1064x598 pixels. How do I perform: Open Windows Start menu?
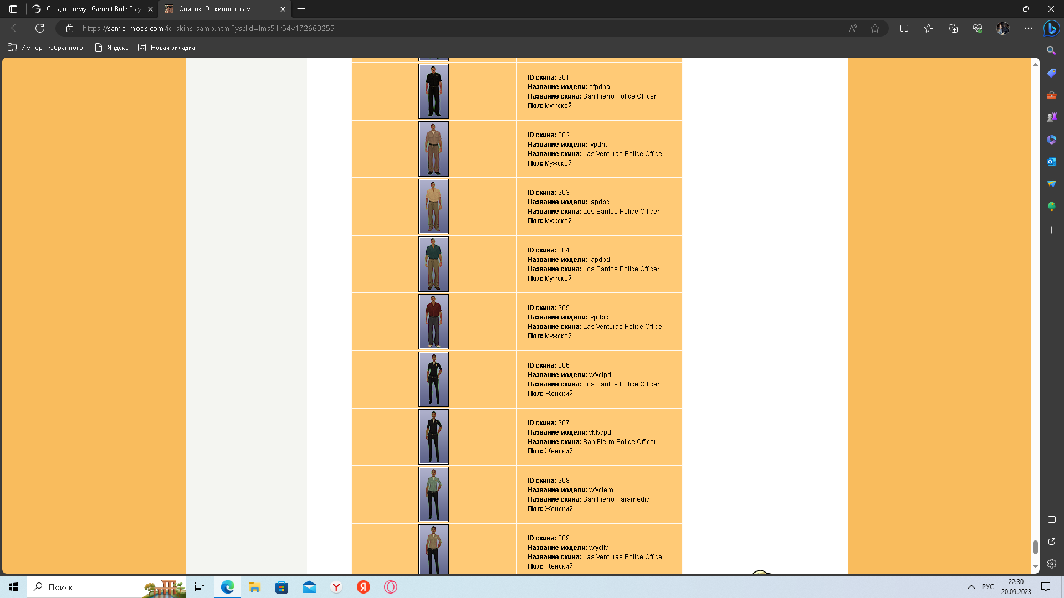[x=13, y=587]
